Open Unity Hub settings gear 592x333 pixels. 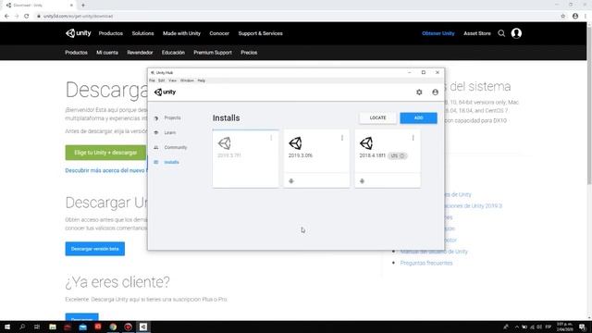419,92
